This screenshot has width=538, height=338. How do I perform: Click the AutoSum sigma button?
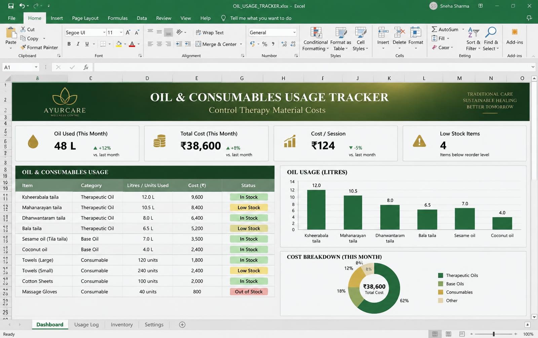[x=445, y=30]
